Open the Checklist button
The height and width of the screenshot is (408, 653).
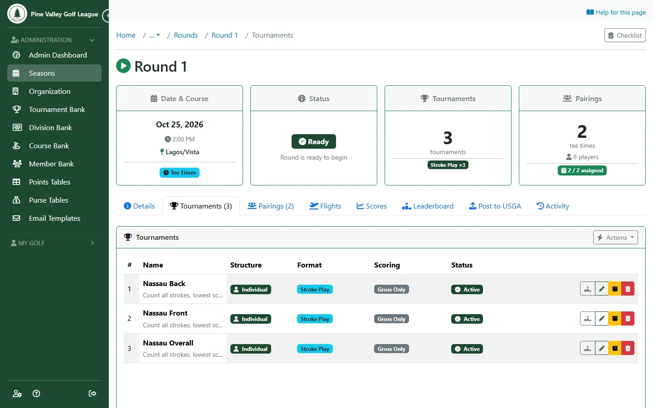point(625,35)
